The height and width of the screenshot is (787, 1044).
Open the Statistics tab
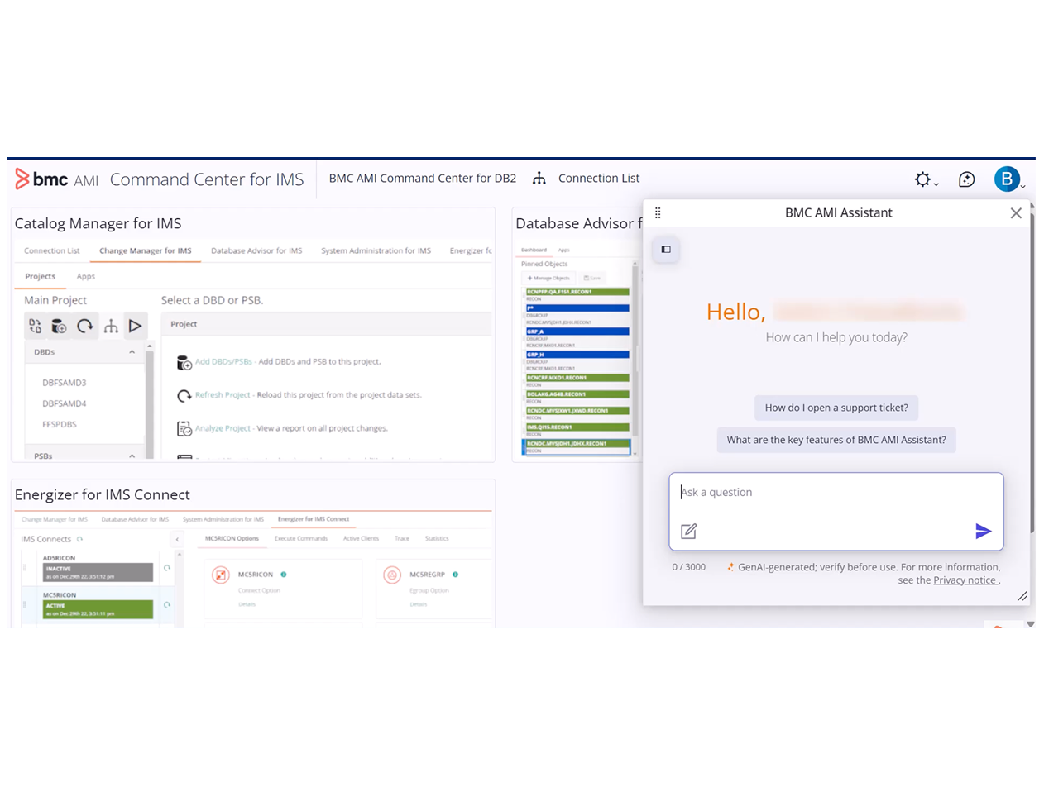coord(437,539)
